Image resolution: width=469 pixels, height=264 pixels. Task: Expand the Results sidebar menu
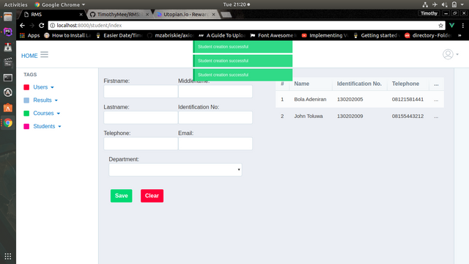pyautogui.click(x=45, y=100)
